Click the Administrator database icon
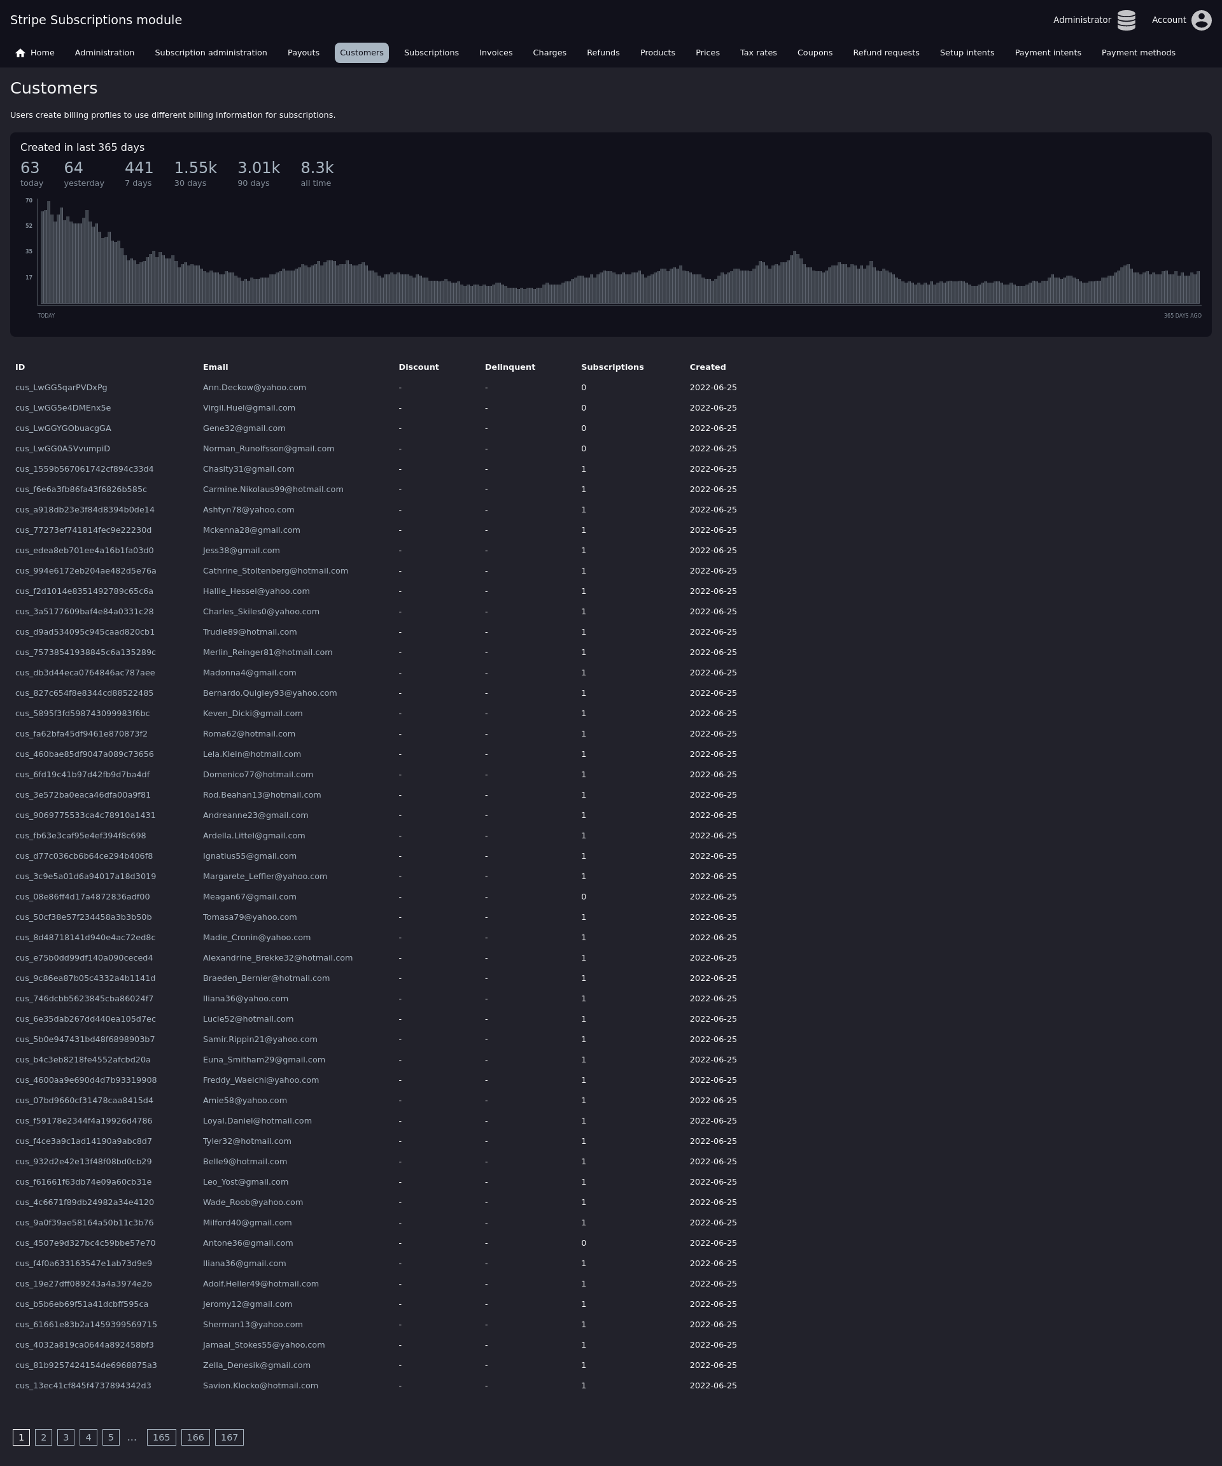Screen dimensions: 1222x1466 (1126, 20)
